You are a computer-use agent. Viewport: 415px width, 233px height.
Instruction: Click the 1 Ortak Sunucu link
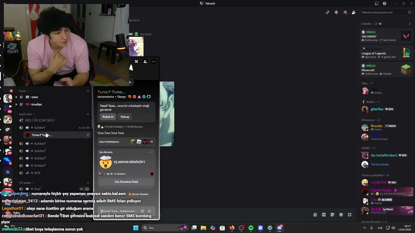click(x=134, y=127)
